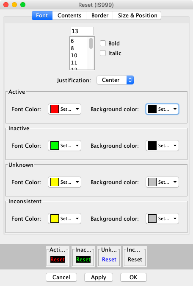Open Unknown background color Set dropdown
Screen dimensions: 193x286
click(x=162, y=182)
